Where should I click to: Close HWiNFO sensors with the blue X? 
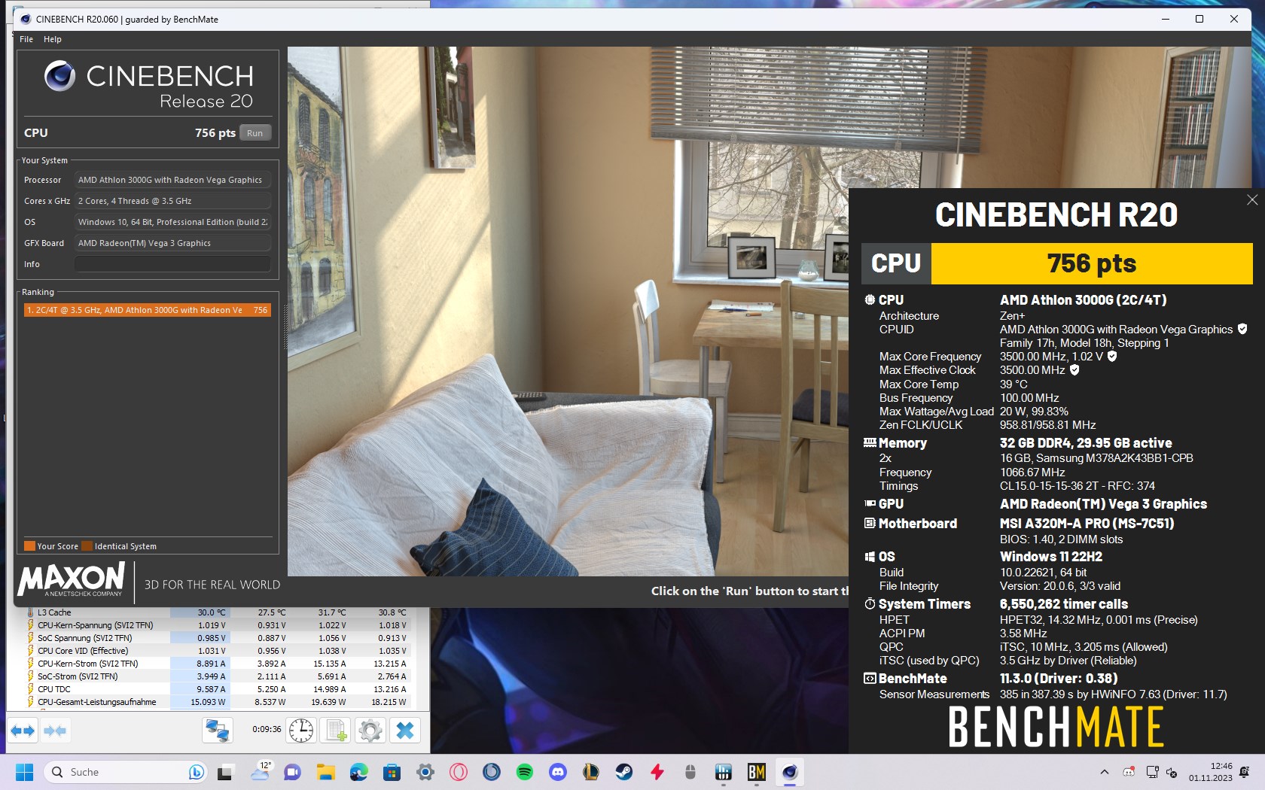pyautogui.click(x=405, y=730)
